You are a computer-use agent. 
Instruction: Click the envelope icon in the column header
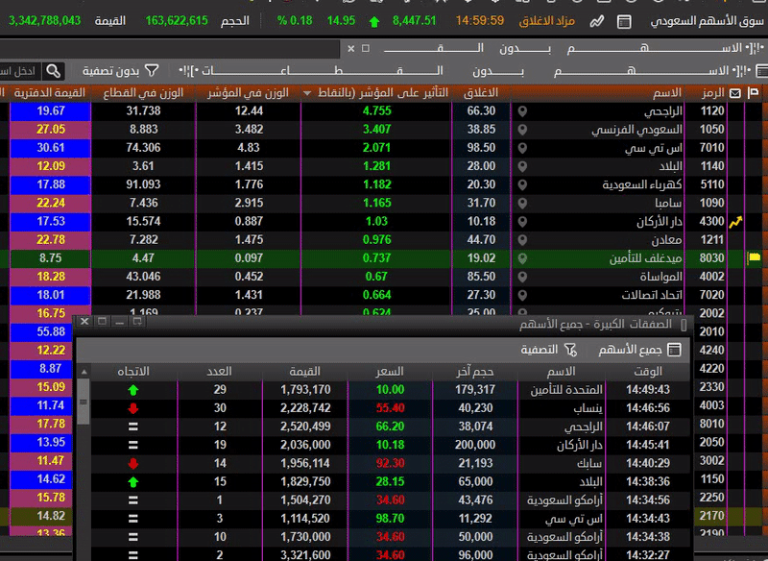point(735,93)
